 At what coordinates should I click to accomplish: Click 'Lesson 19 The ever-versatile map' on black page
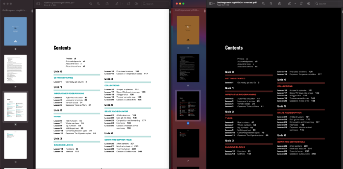pyautogui.click(x=297, y=98)
